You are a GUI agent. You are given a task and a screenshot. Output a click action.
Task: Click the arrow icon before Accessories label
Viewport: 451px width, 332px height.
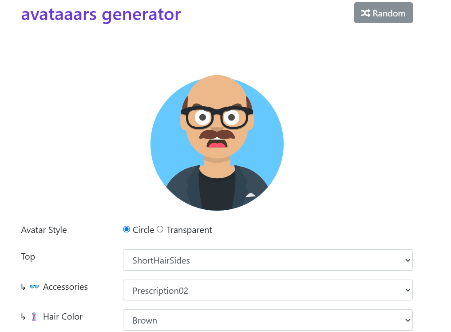[x=24, y=287]
